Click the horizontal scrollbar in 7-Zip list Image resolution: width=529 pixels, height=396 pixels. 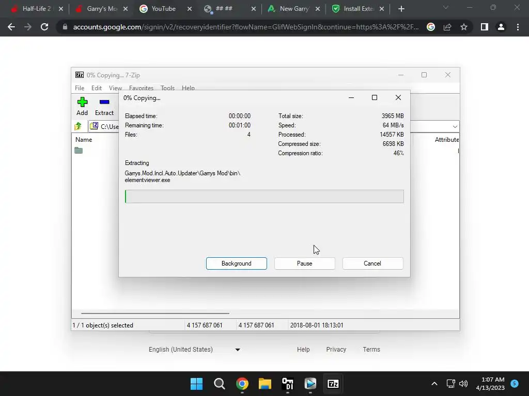point(155,313)
